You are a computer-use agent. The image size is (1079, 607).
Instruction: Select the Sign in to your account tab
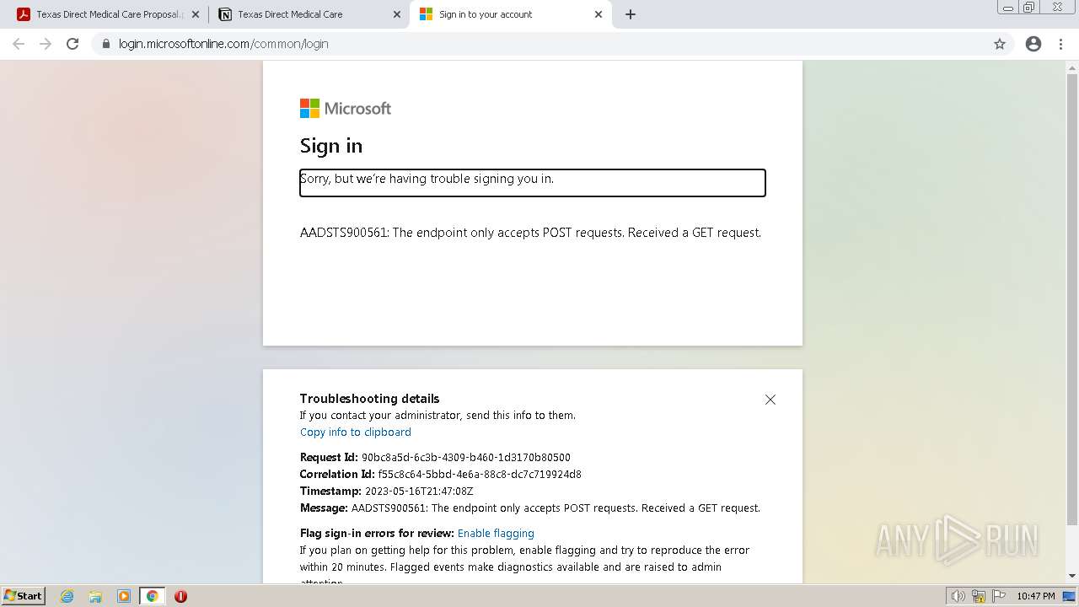click(x=510, y=14)
